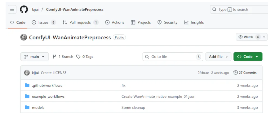Click 3 weeks ago in models row
The height and width of the screenshot is (120, 270).
tap(247, 108)
